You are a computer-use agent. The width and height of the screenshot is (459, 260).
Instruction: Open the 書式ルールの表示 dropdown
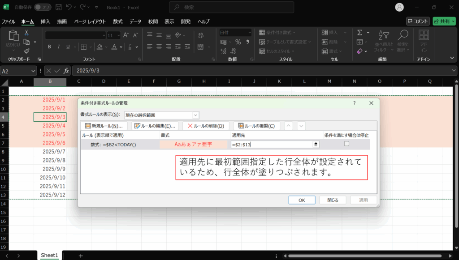[195, 115]
